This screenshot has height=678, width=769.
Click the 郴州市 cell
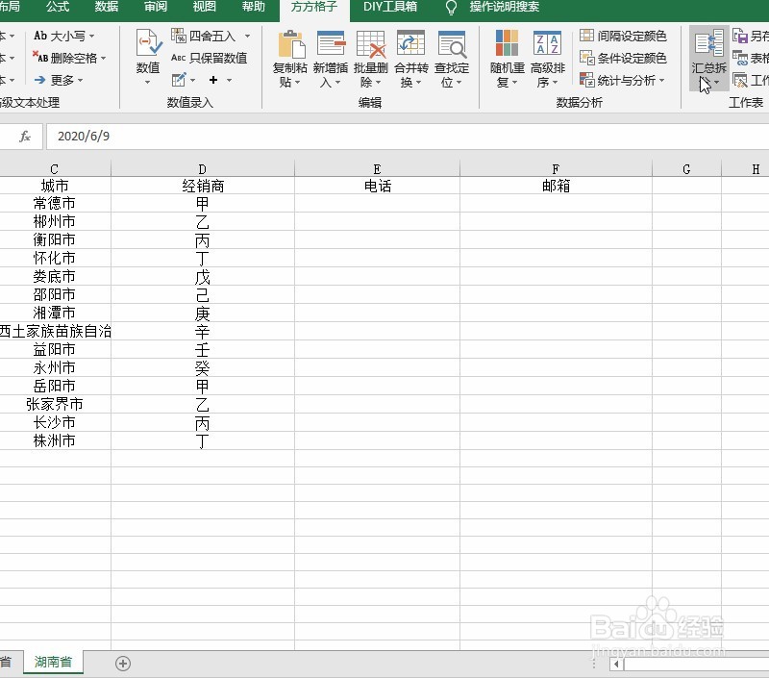[x=55, y=221]
